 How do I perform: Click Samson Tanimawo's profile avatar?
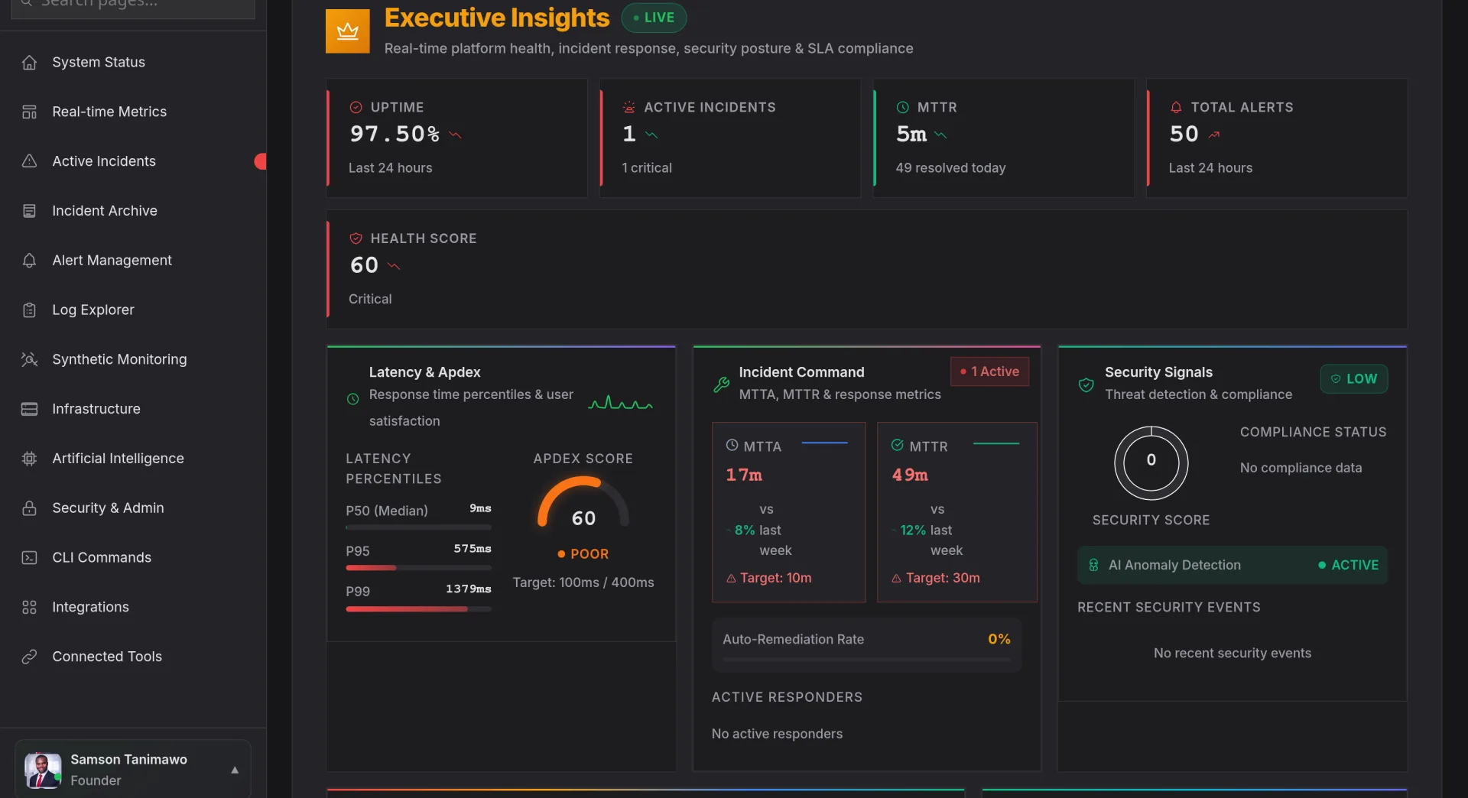click(43, 770)
